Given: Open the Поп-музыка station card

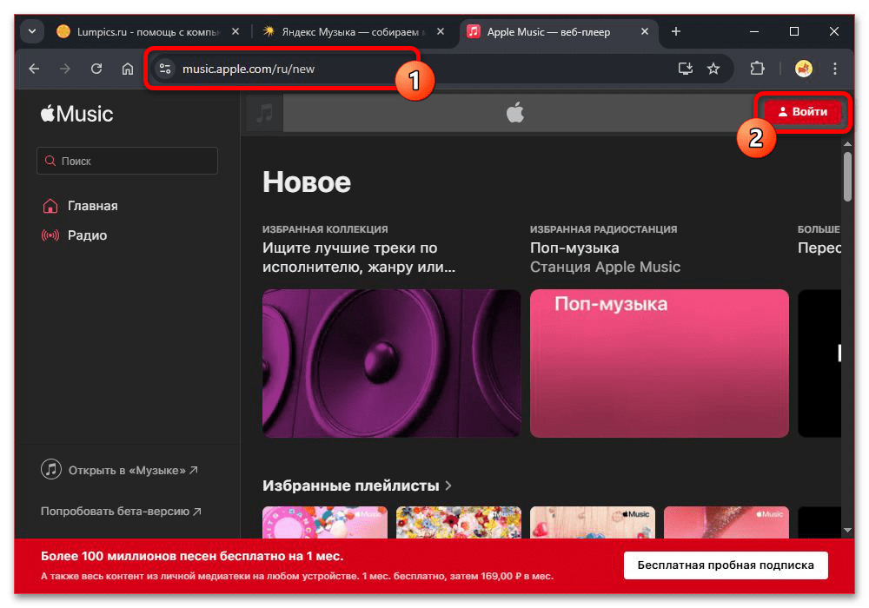Looking at the screenshot, I should tap(659, 363).
